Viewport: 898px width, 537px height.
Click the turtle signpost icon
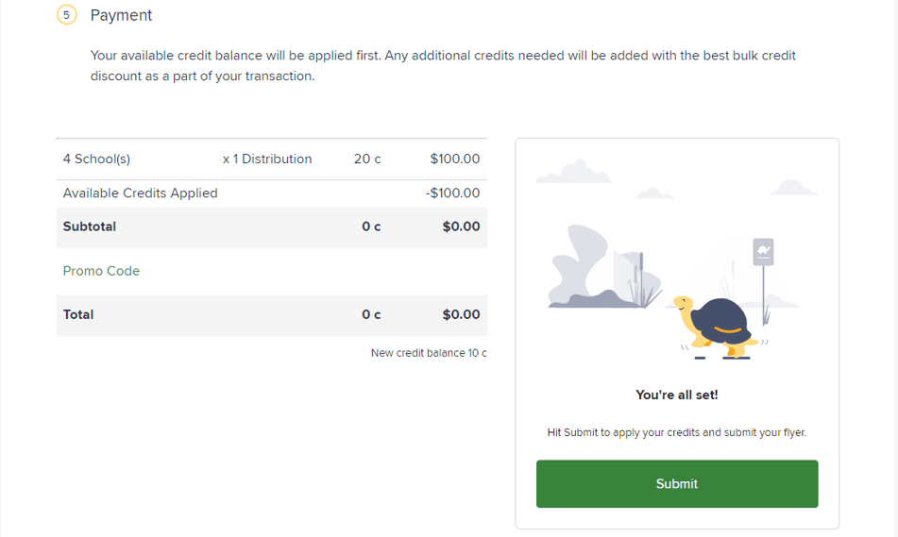pos(763,252)
